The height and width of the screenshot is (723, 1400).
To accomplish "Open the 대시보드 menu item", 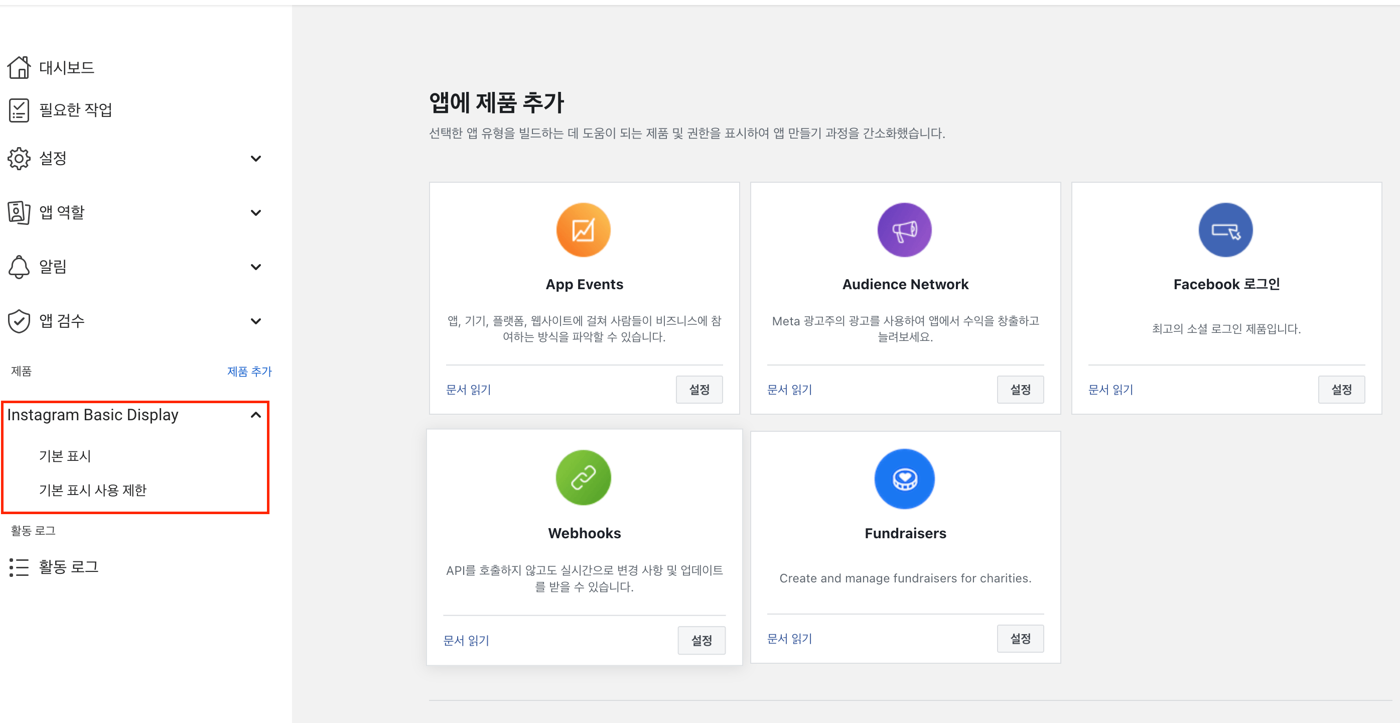I will pyautogui.click(x=67, y=67).
